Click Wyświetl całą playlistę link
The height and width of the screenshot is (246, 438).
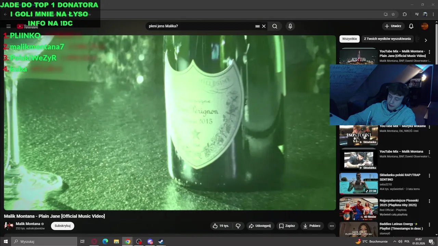pyautogui.click(x=394, y=215)
